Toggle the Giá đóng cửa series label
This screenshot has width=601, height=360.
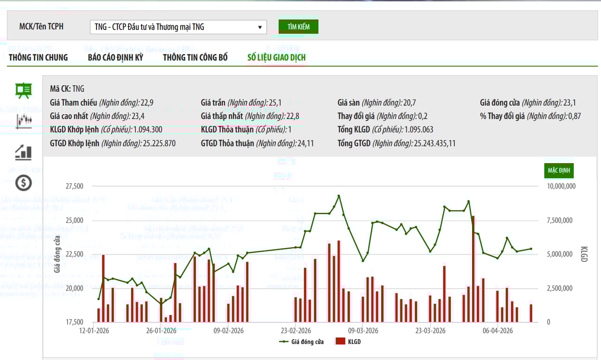(307, 342)
